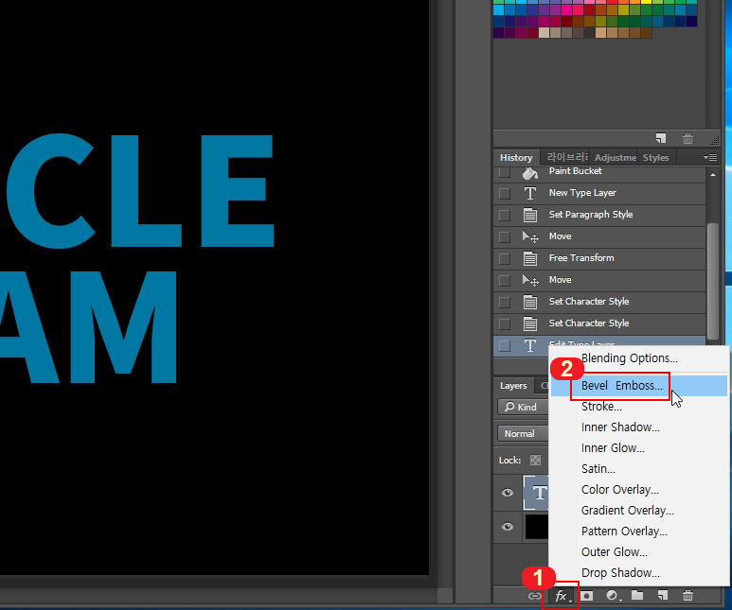The image size is (732, 610).
Task: Choose Blending Options... from the menu
Action: click(630, 358)
